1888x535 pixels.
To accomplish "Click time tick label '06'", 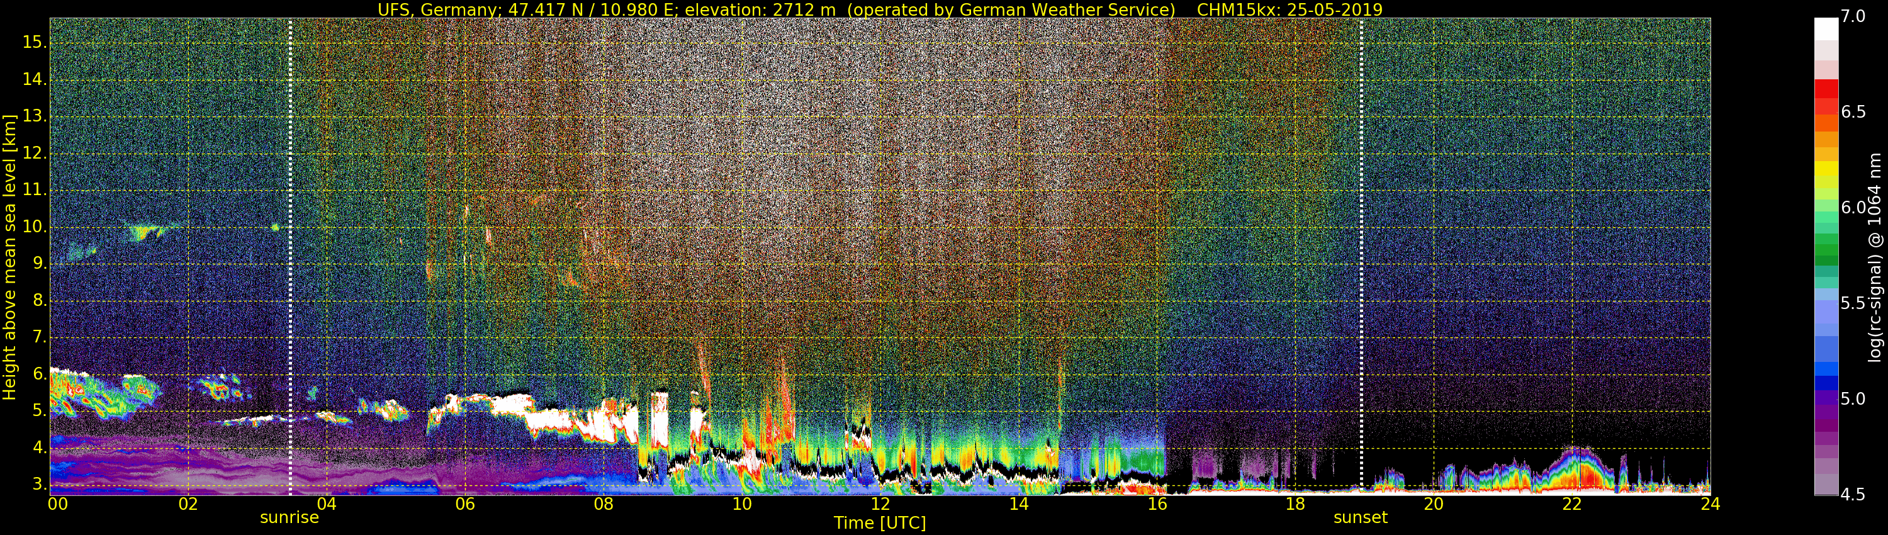I will click(464, 504).
